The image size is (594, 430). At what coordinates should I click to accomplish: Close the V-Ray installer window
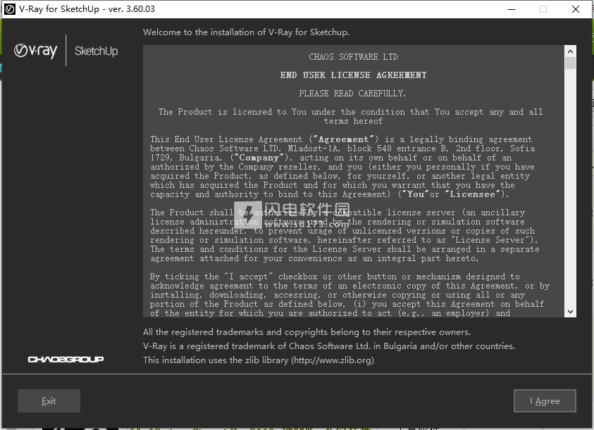pos(576,9)
